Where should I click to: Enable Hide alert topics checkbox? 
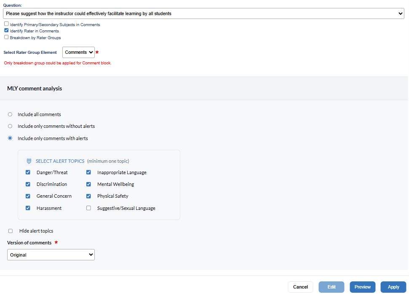coord(11,231)
